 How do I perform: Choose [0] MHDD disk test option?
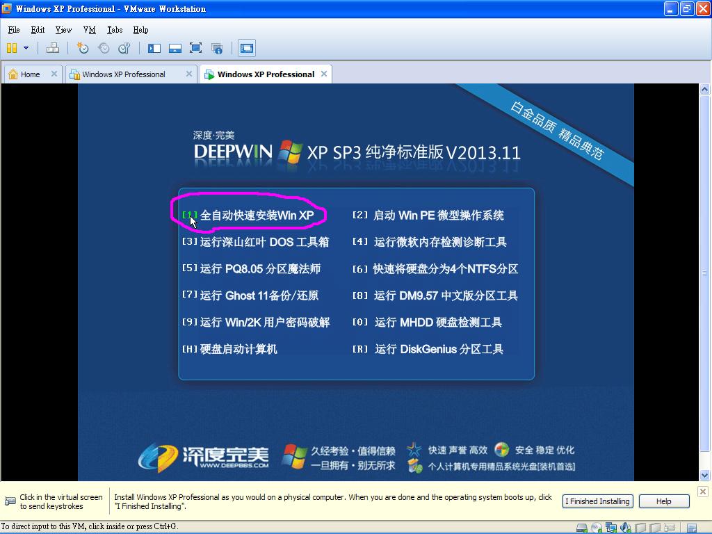428,323
